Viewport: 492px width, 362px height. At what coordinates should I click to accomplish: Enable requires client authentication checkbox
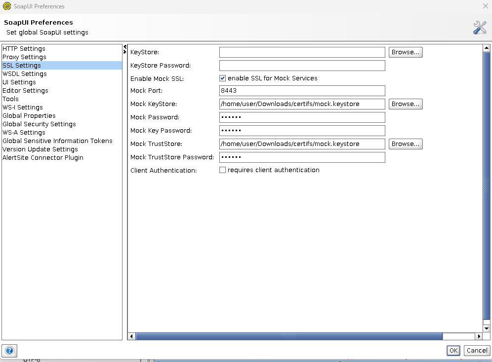[x=223, y=170]
